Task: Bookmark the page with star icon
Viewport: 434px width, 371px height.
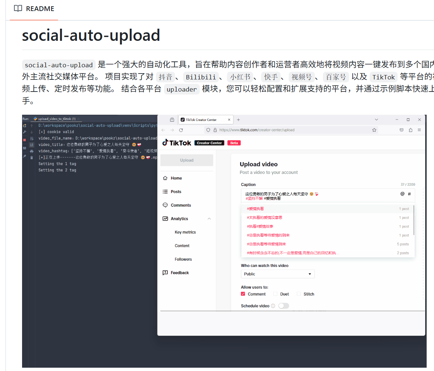Action: (374, 130)
